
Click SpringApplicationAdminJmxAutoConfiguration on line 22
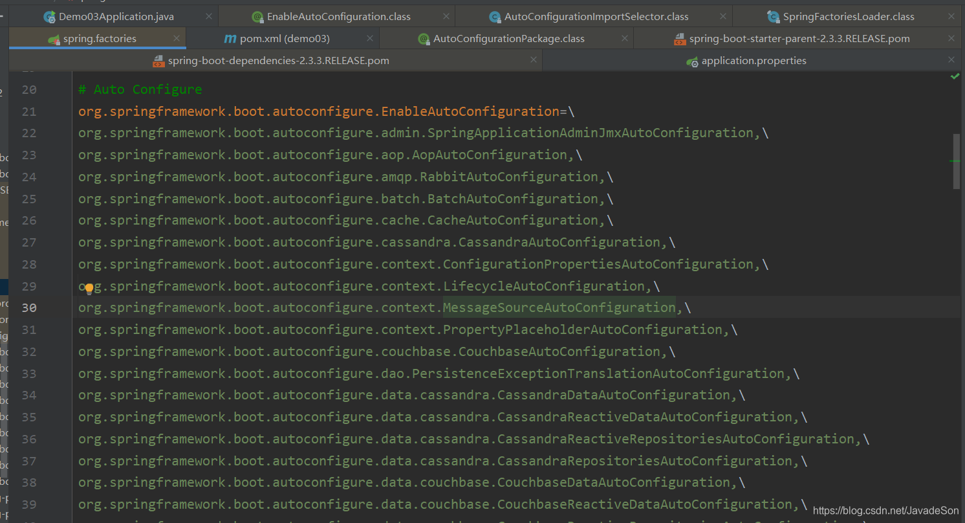click(591, 133)
